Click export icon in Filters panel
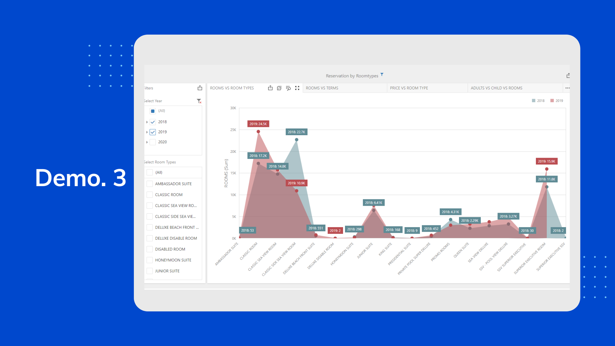Screen dimensions: 615x346 200,88
